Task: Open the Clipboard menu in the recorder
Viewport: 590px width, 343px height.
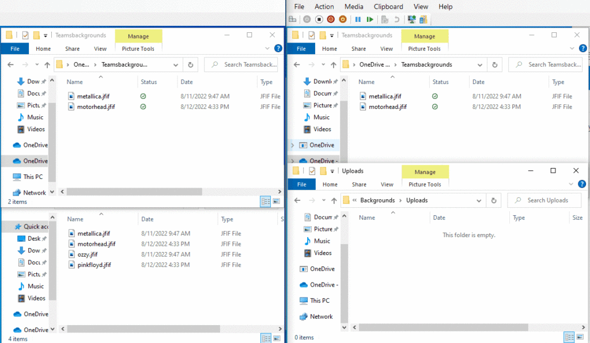Action: [388, 6]
